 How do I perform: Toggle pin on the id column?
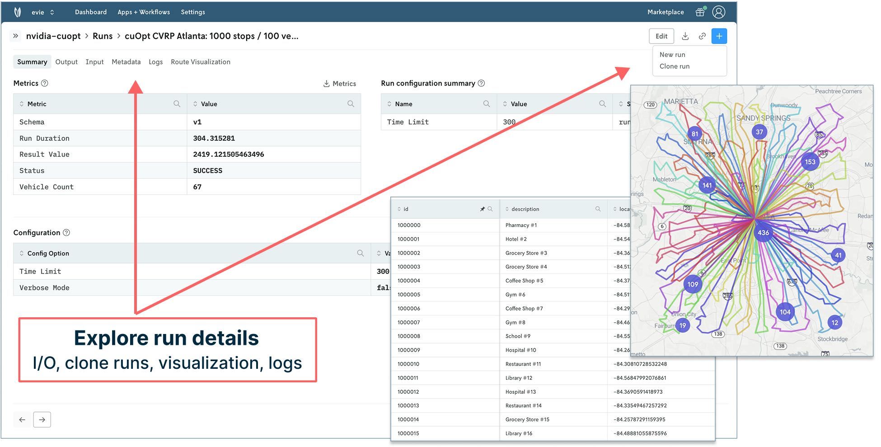tap(483, 209)
